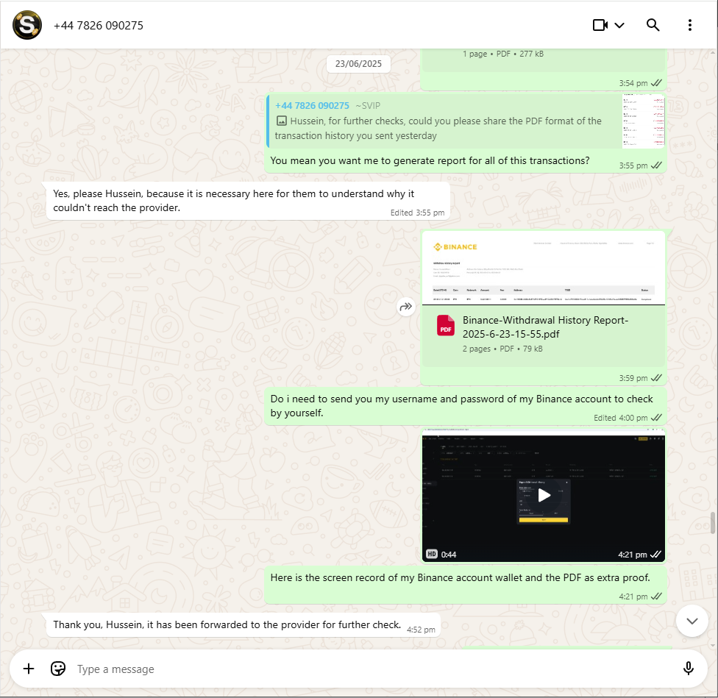Image resolution: width=718 pixels, height=698 pixels.
Task: Open the Binance-Withdrawal History Report PDF preview
Action: pyautogui.click(x=544, y=268)
